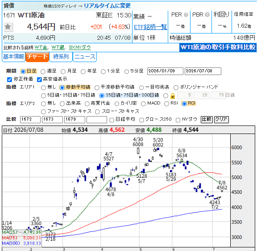
Task: Click MA(75) 5,098.31 legend value
Action: tap(32, 238)
